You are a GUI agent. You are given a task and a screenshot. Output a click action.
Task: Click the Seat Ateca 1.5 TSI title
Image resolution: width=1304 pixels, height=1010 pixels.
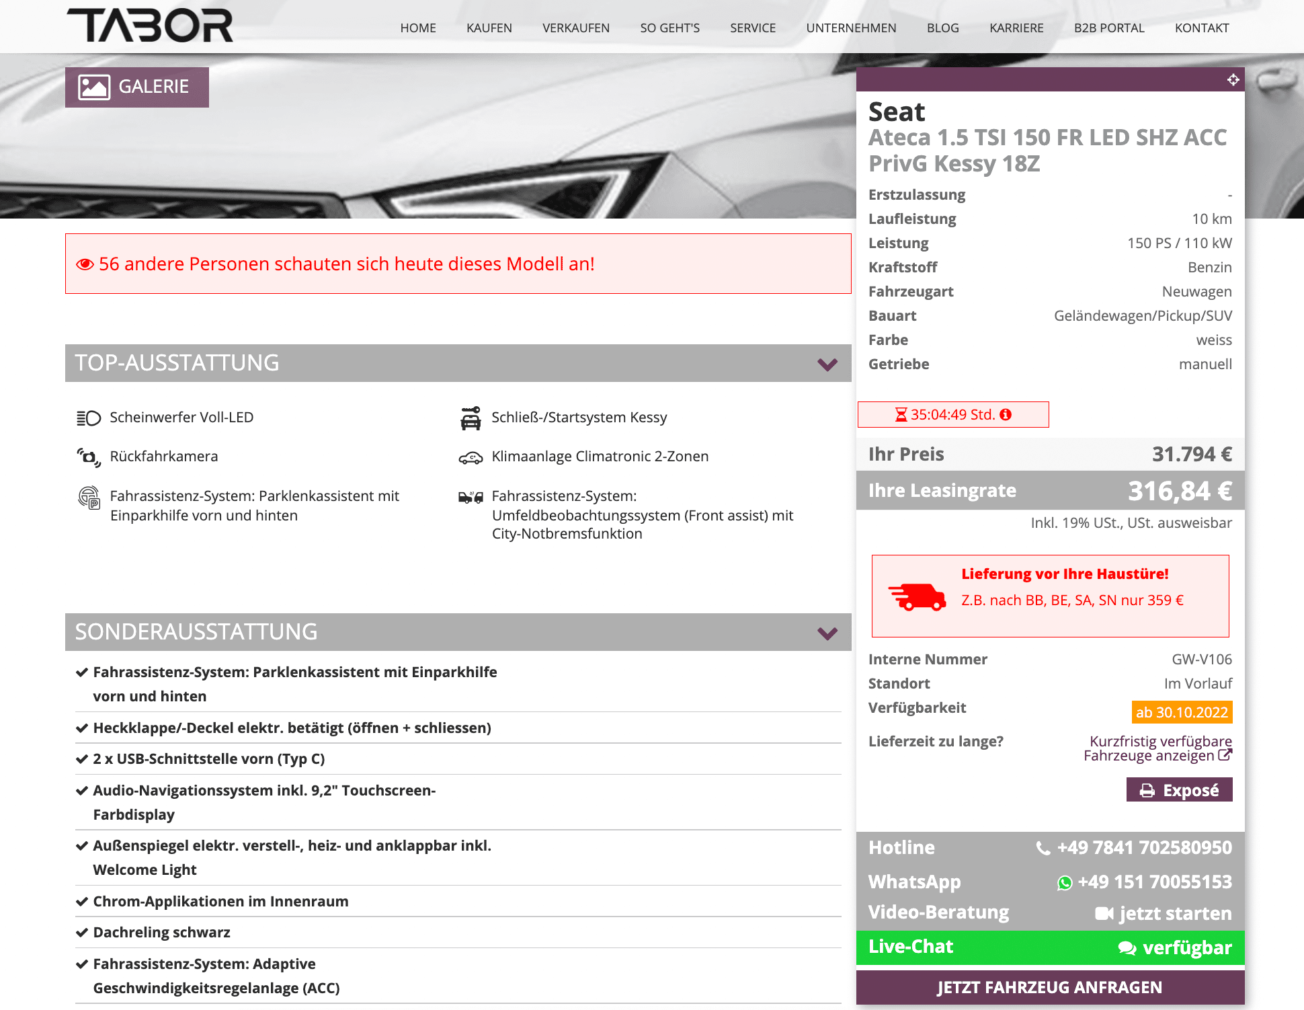(x=1048, y=138)
